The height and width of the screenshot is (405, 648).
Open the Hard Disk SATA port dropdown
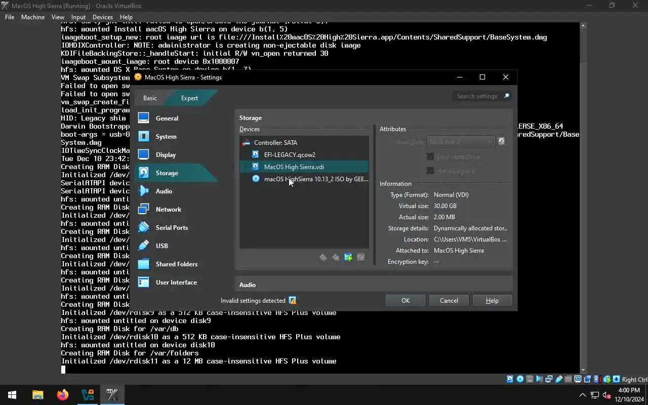pyautogui.click(x=461, y=142)
